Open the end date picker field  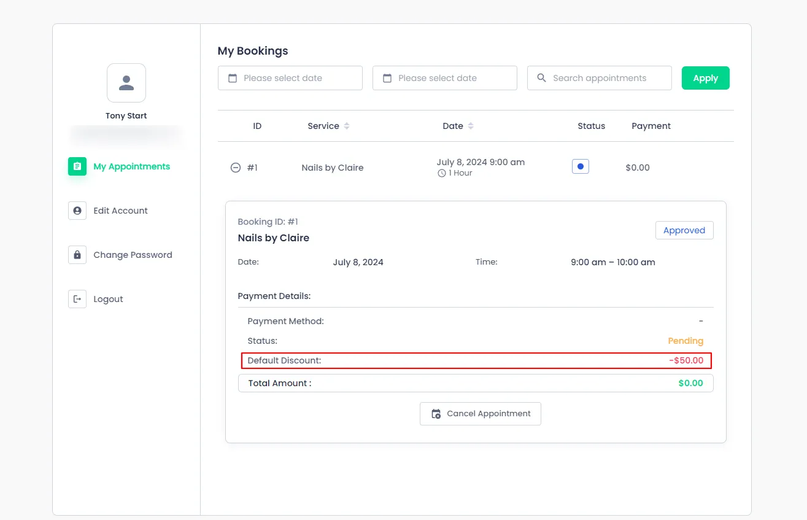point(445,78)
